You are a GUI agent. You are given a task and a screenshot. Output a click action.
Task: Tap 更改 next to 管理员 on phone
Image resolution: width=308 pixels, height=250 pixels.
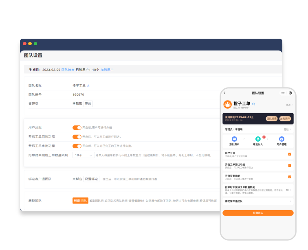287,129
